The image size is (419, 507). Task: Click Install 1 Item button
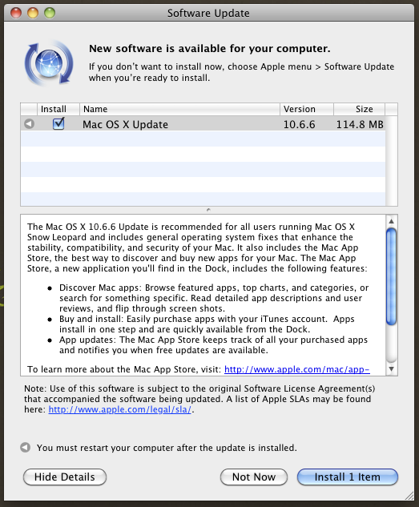[348, 477]
